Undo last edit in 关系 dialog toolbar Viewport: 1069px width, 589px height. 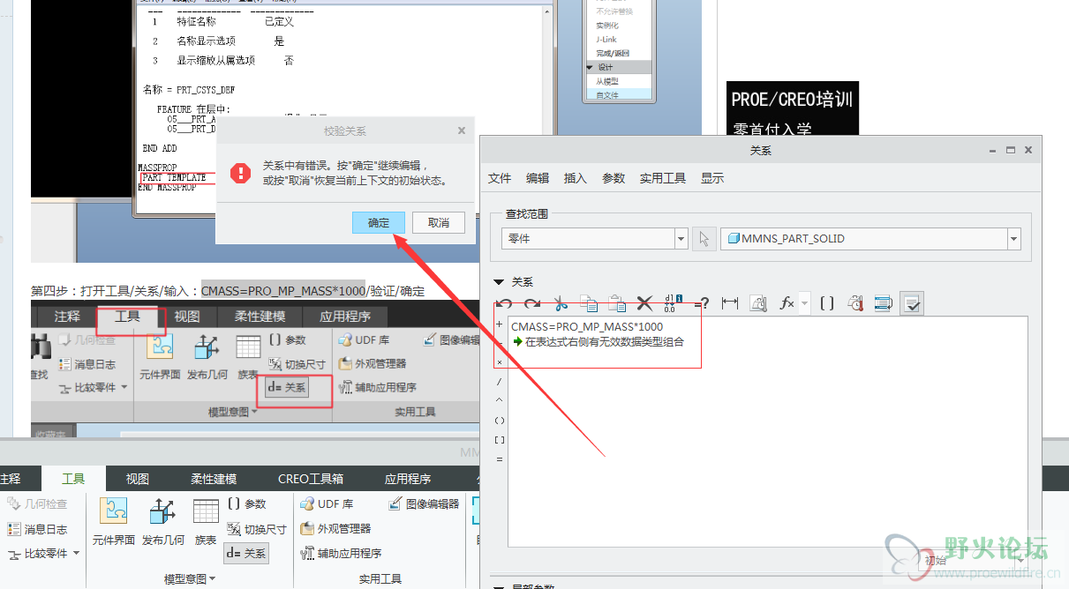point(504,303)
